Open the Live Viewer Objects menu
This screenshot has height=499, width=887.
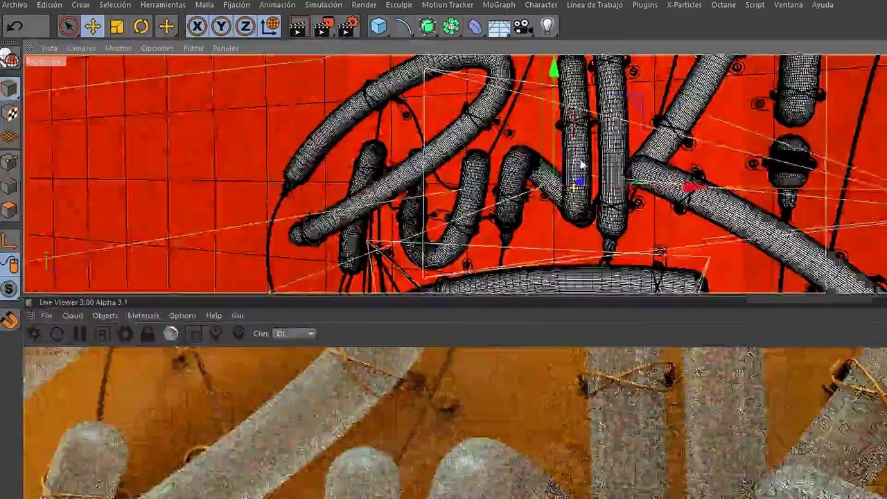tap(105, 316)
